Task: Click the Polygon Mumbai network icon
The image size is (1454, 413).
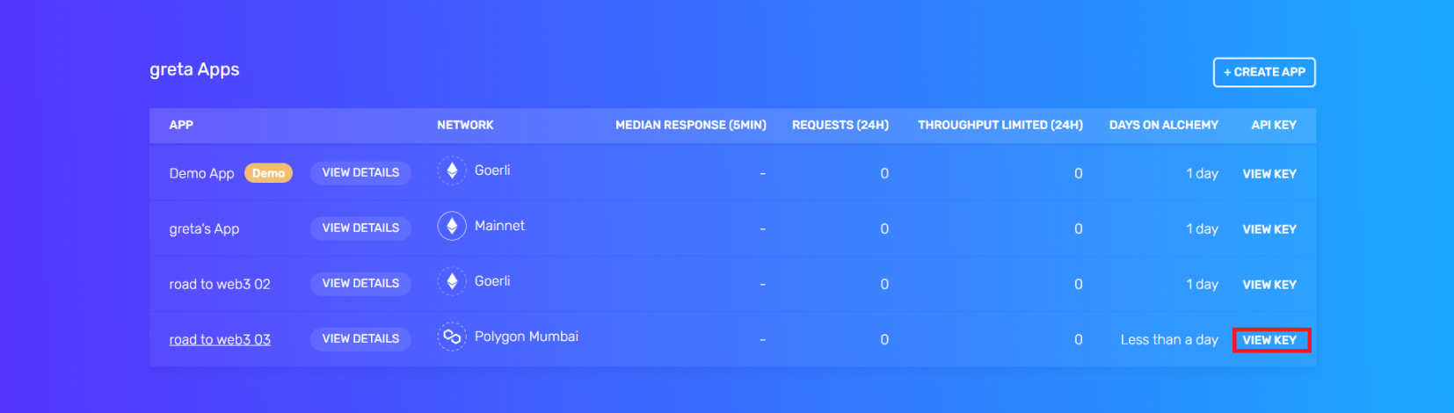Action: pos(452,337)
